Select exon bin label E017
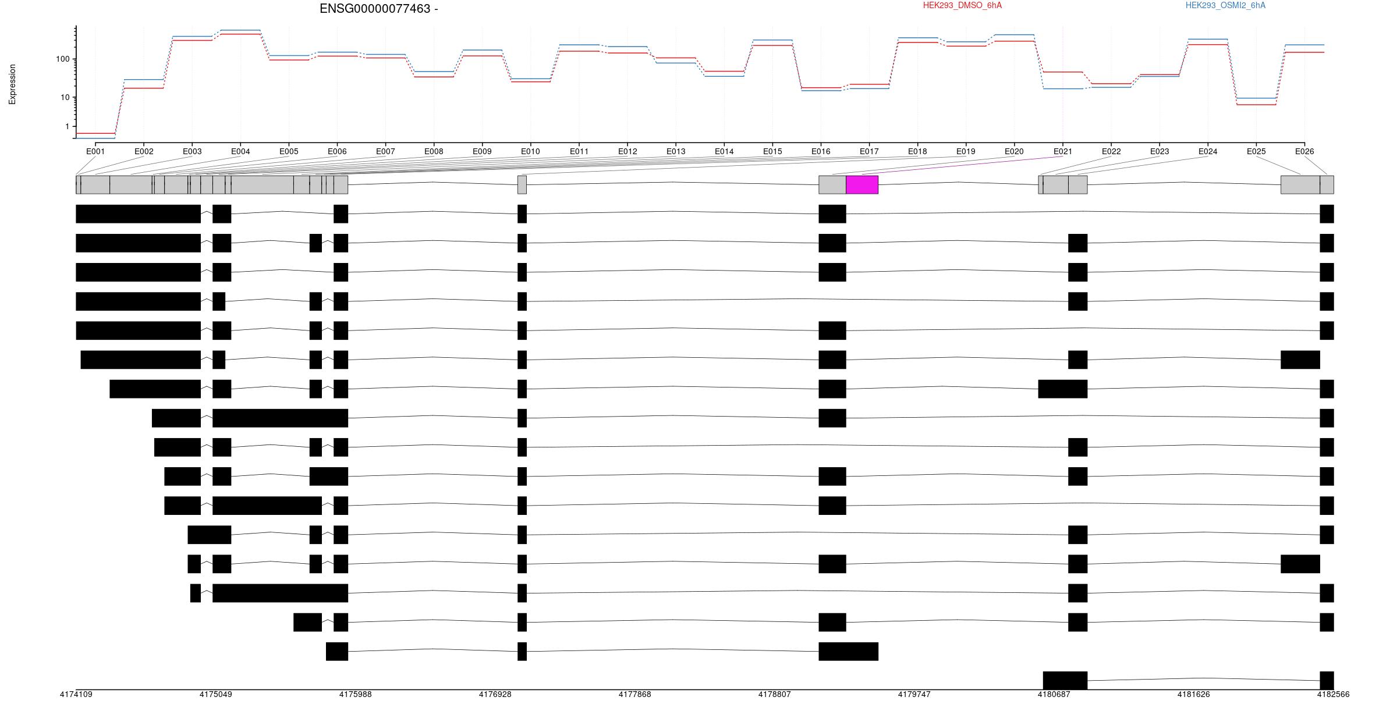The width and height of the screenshot is (1397, 704). pos(869,151)
